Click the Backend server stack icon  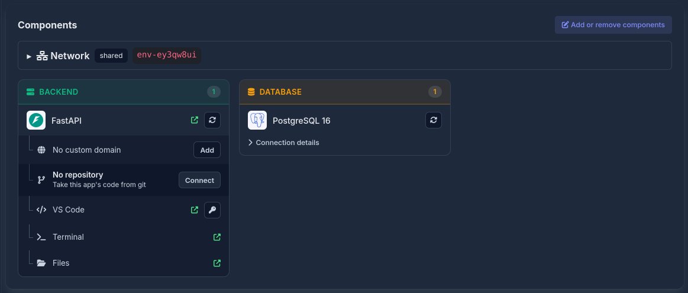[31, 92]
